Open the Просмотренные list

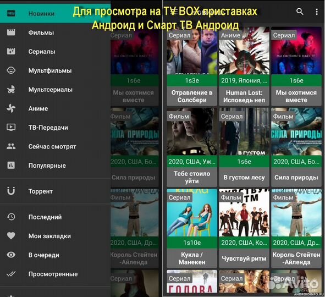point(55,274)
